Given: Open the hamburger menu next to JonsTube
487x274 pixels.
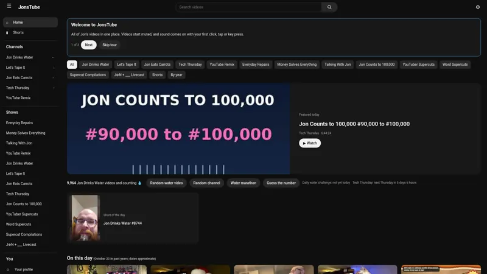Looking at the screenshot, I should (x=9, y=6).
